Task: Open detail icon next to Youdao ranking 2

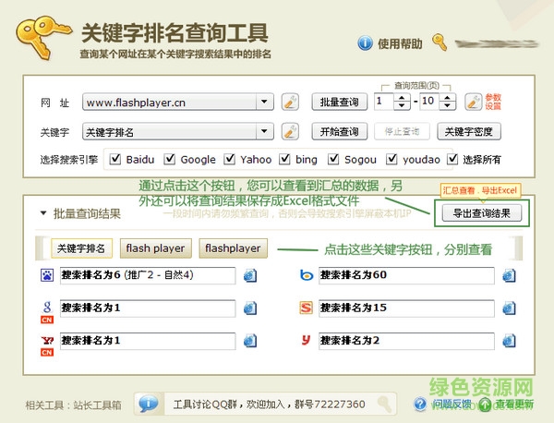Action: pos(510,341)
